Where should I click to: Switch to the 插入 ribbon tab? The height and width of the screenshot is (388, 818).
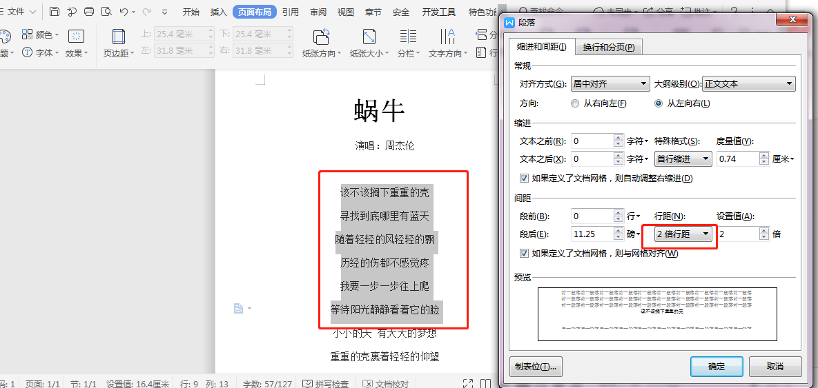click(218, 12)
